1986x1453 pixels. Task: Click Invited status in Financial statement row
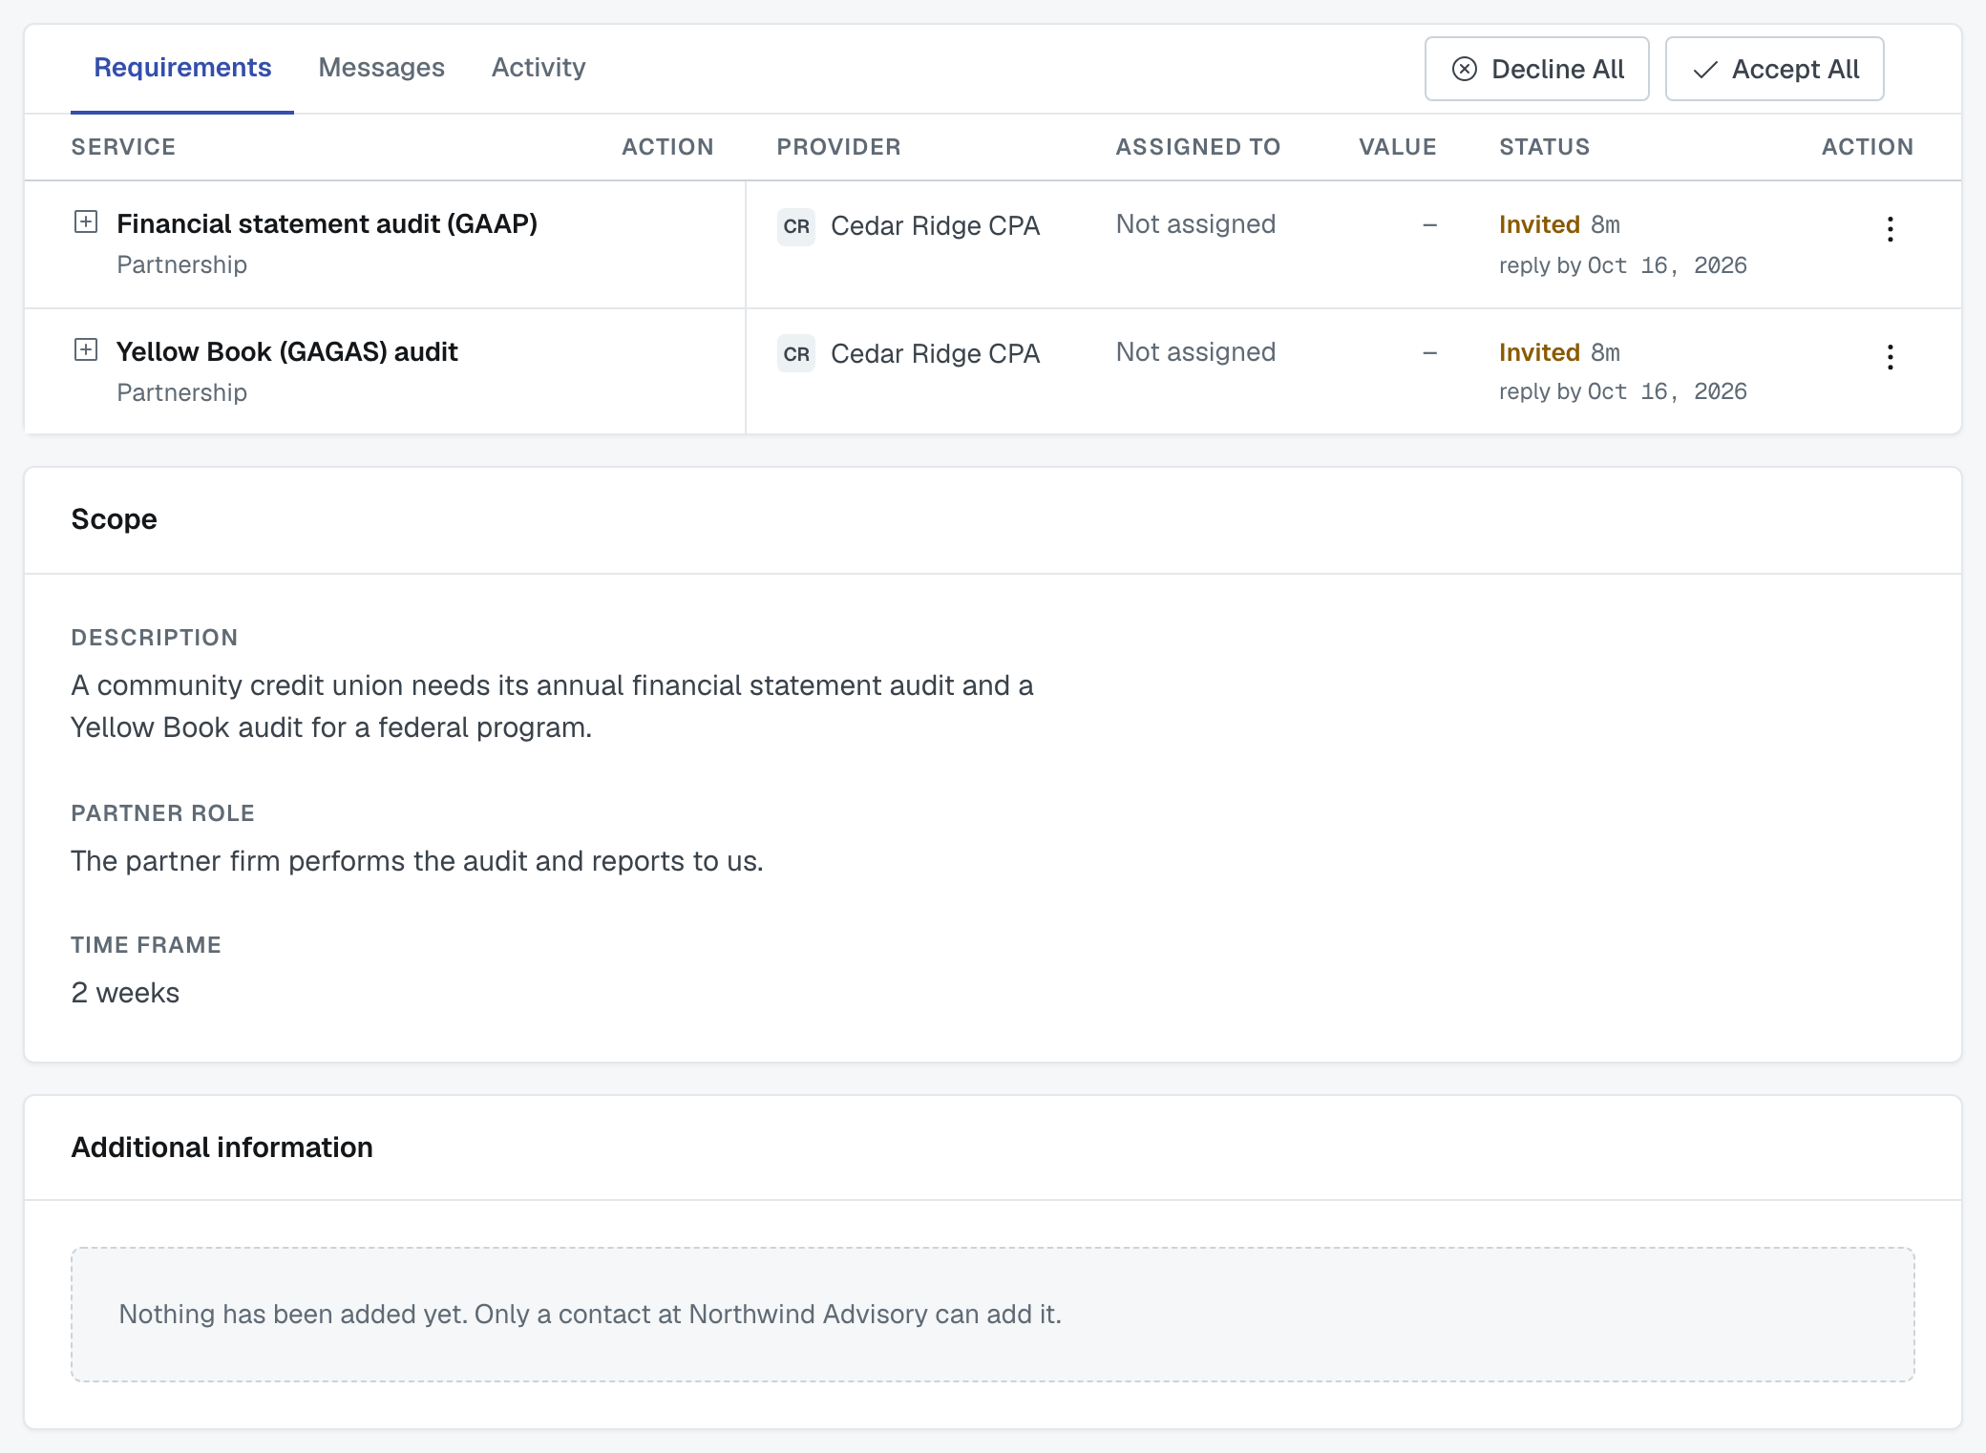[x=1539, y=224]
